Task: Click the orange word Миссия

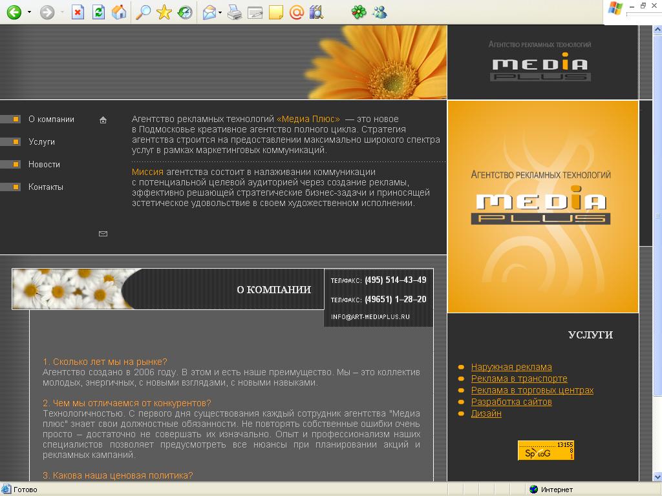Action: pos(147,172)
